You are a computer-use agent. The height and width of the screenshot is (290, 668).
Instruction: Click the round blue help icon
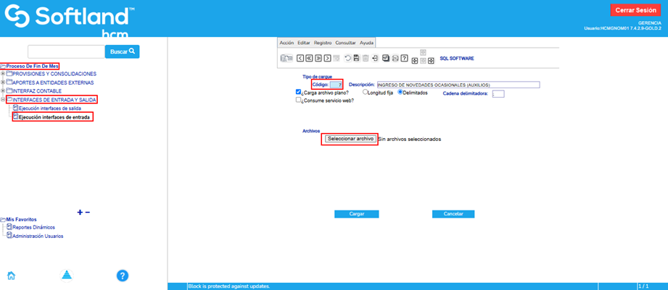click(123, 275)
